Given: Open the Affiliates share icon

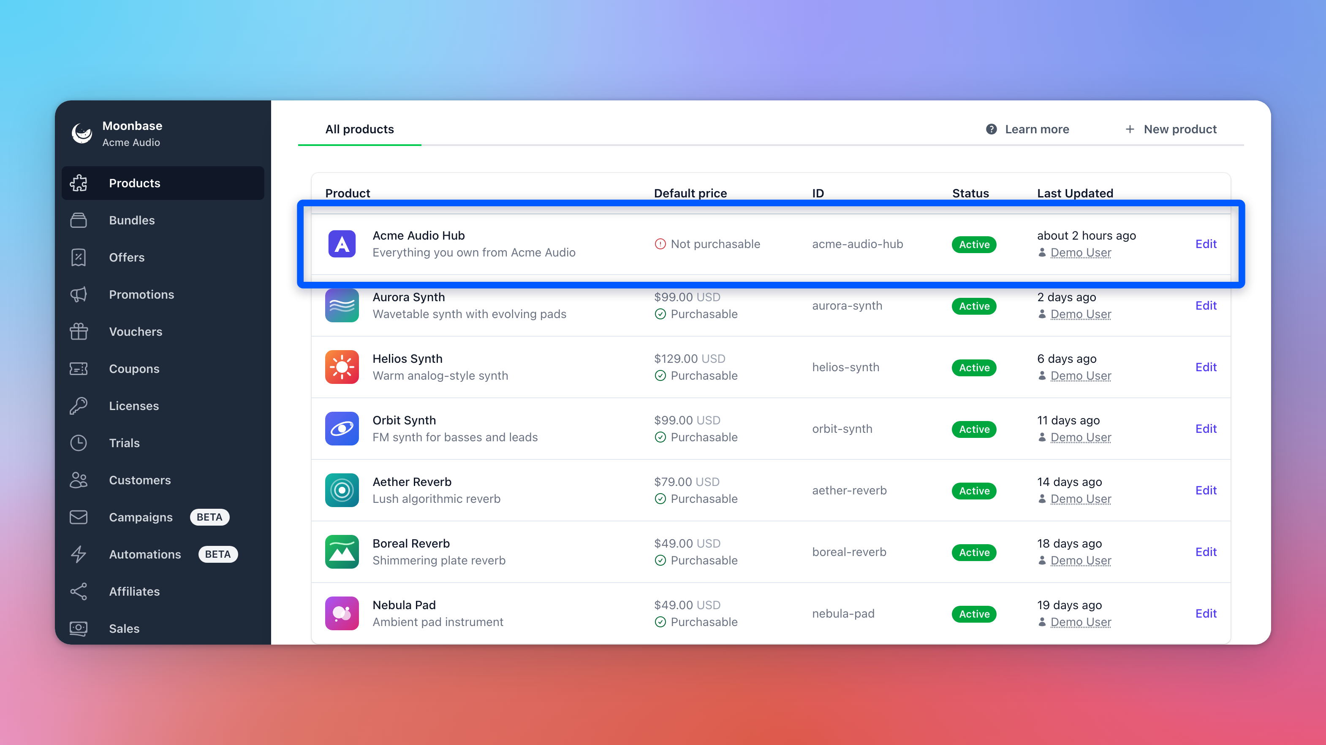Looking at the screenshot, I should tap(79, 591).
